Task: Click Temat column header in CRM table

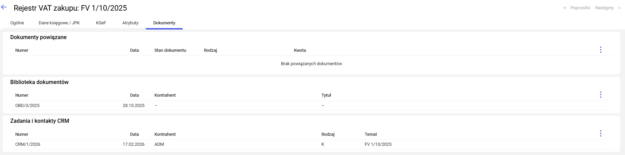Action: 371,134
